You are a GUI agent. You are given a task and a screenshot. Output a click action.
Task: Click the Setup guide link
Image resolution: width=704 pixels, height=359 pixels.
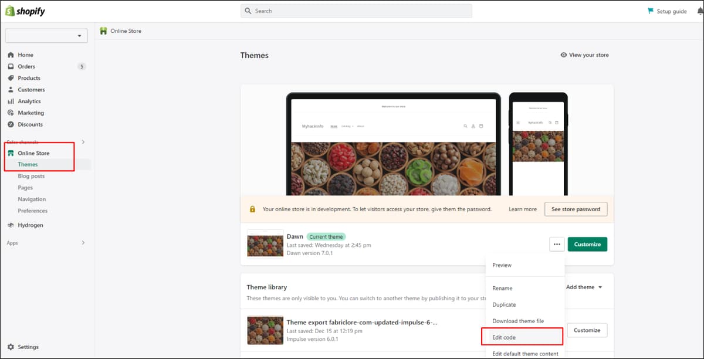coord(672,11)
